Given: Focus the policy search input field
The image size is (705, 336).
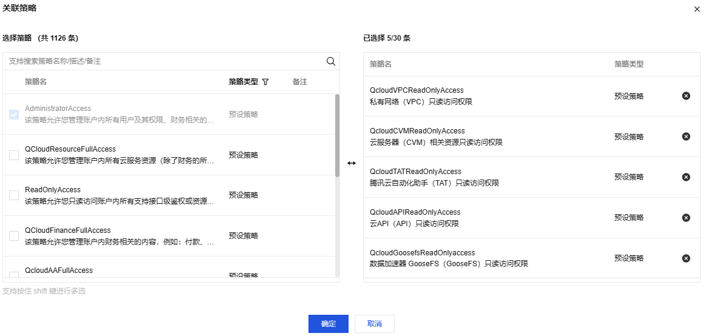Looking at the screenshot, I should coord(164,61).
